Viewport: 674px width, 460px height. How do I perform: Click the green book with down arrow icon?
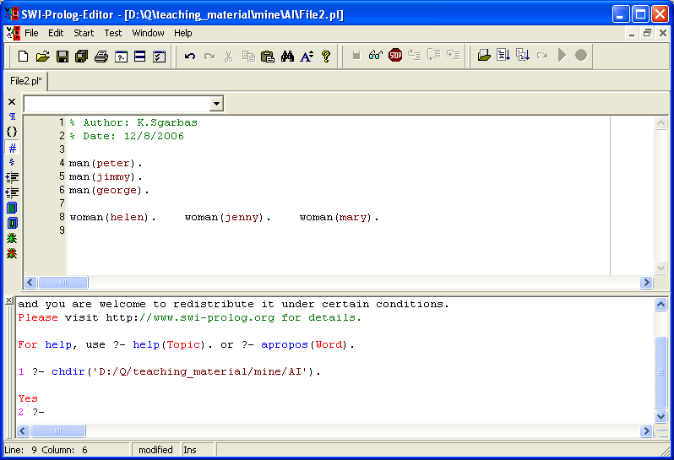[12, 223]
